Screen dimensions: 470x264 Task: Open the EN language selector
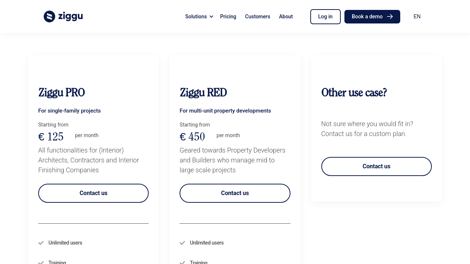tap(417, 16)
